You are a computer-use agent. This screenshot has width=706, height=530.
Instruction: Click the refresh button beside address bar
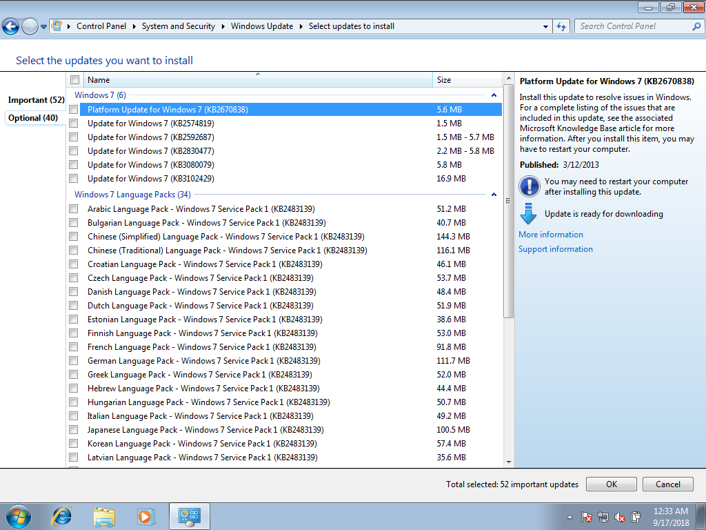tap(561, 26)
